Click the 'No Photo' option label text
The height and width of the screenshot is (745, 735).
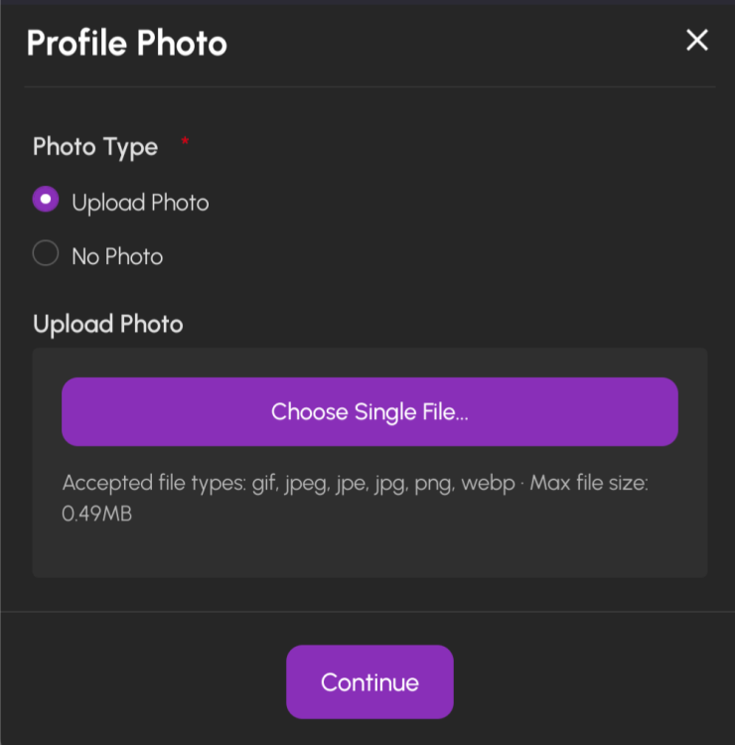tap(117, 257)
